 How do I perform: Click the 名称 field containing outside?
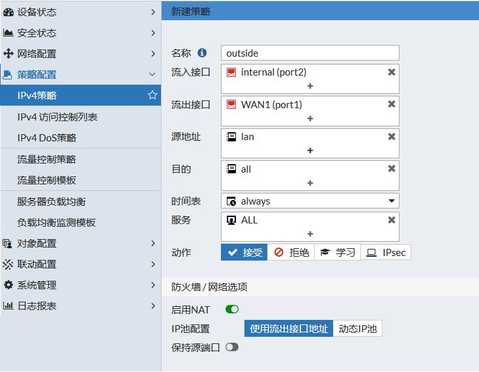coord(310,53)
